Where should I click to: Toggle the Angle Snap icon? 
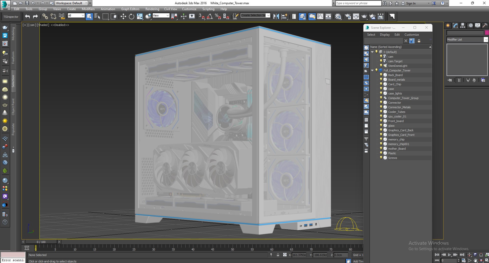tap(210, 17)
